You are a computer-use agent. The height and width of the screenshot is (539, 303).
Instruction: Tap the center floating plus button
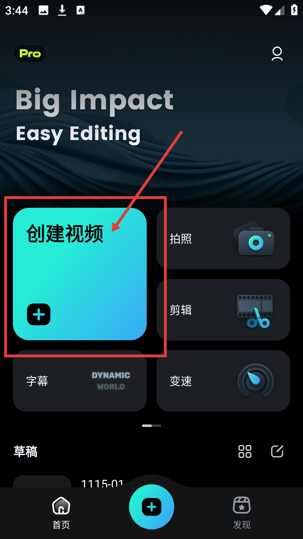tap(151, 507)
